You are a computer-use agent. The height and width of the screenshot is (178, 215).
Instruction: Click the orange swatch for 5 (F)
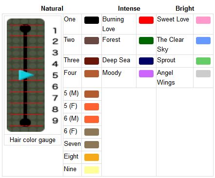coord(92,107)
